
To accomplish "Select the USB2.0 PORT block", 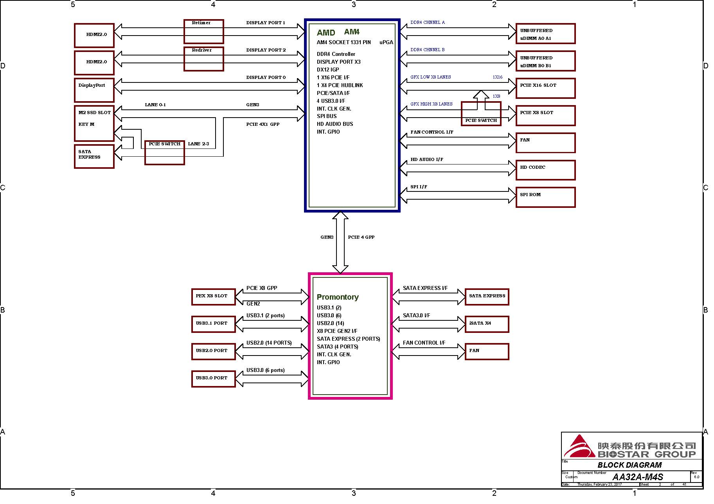I will tap(213, 352).
